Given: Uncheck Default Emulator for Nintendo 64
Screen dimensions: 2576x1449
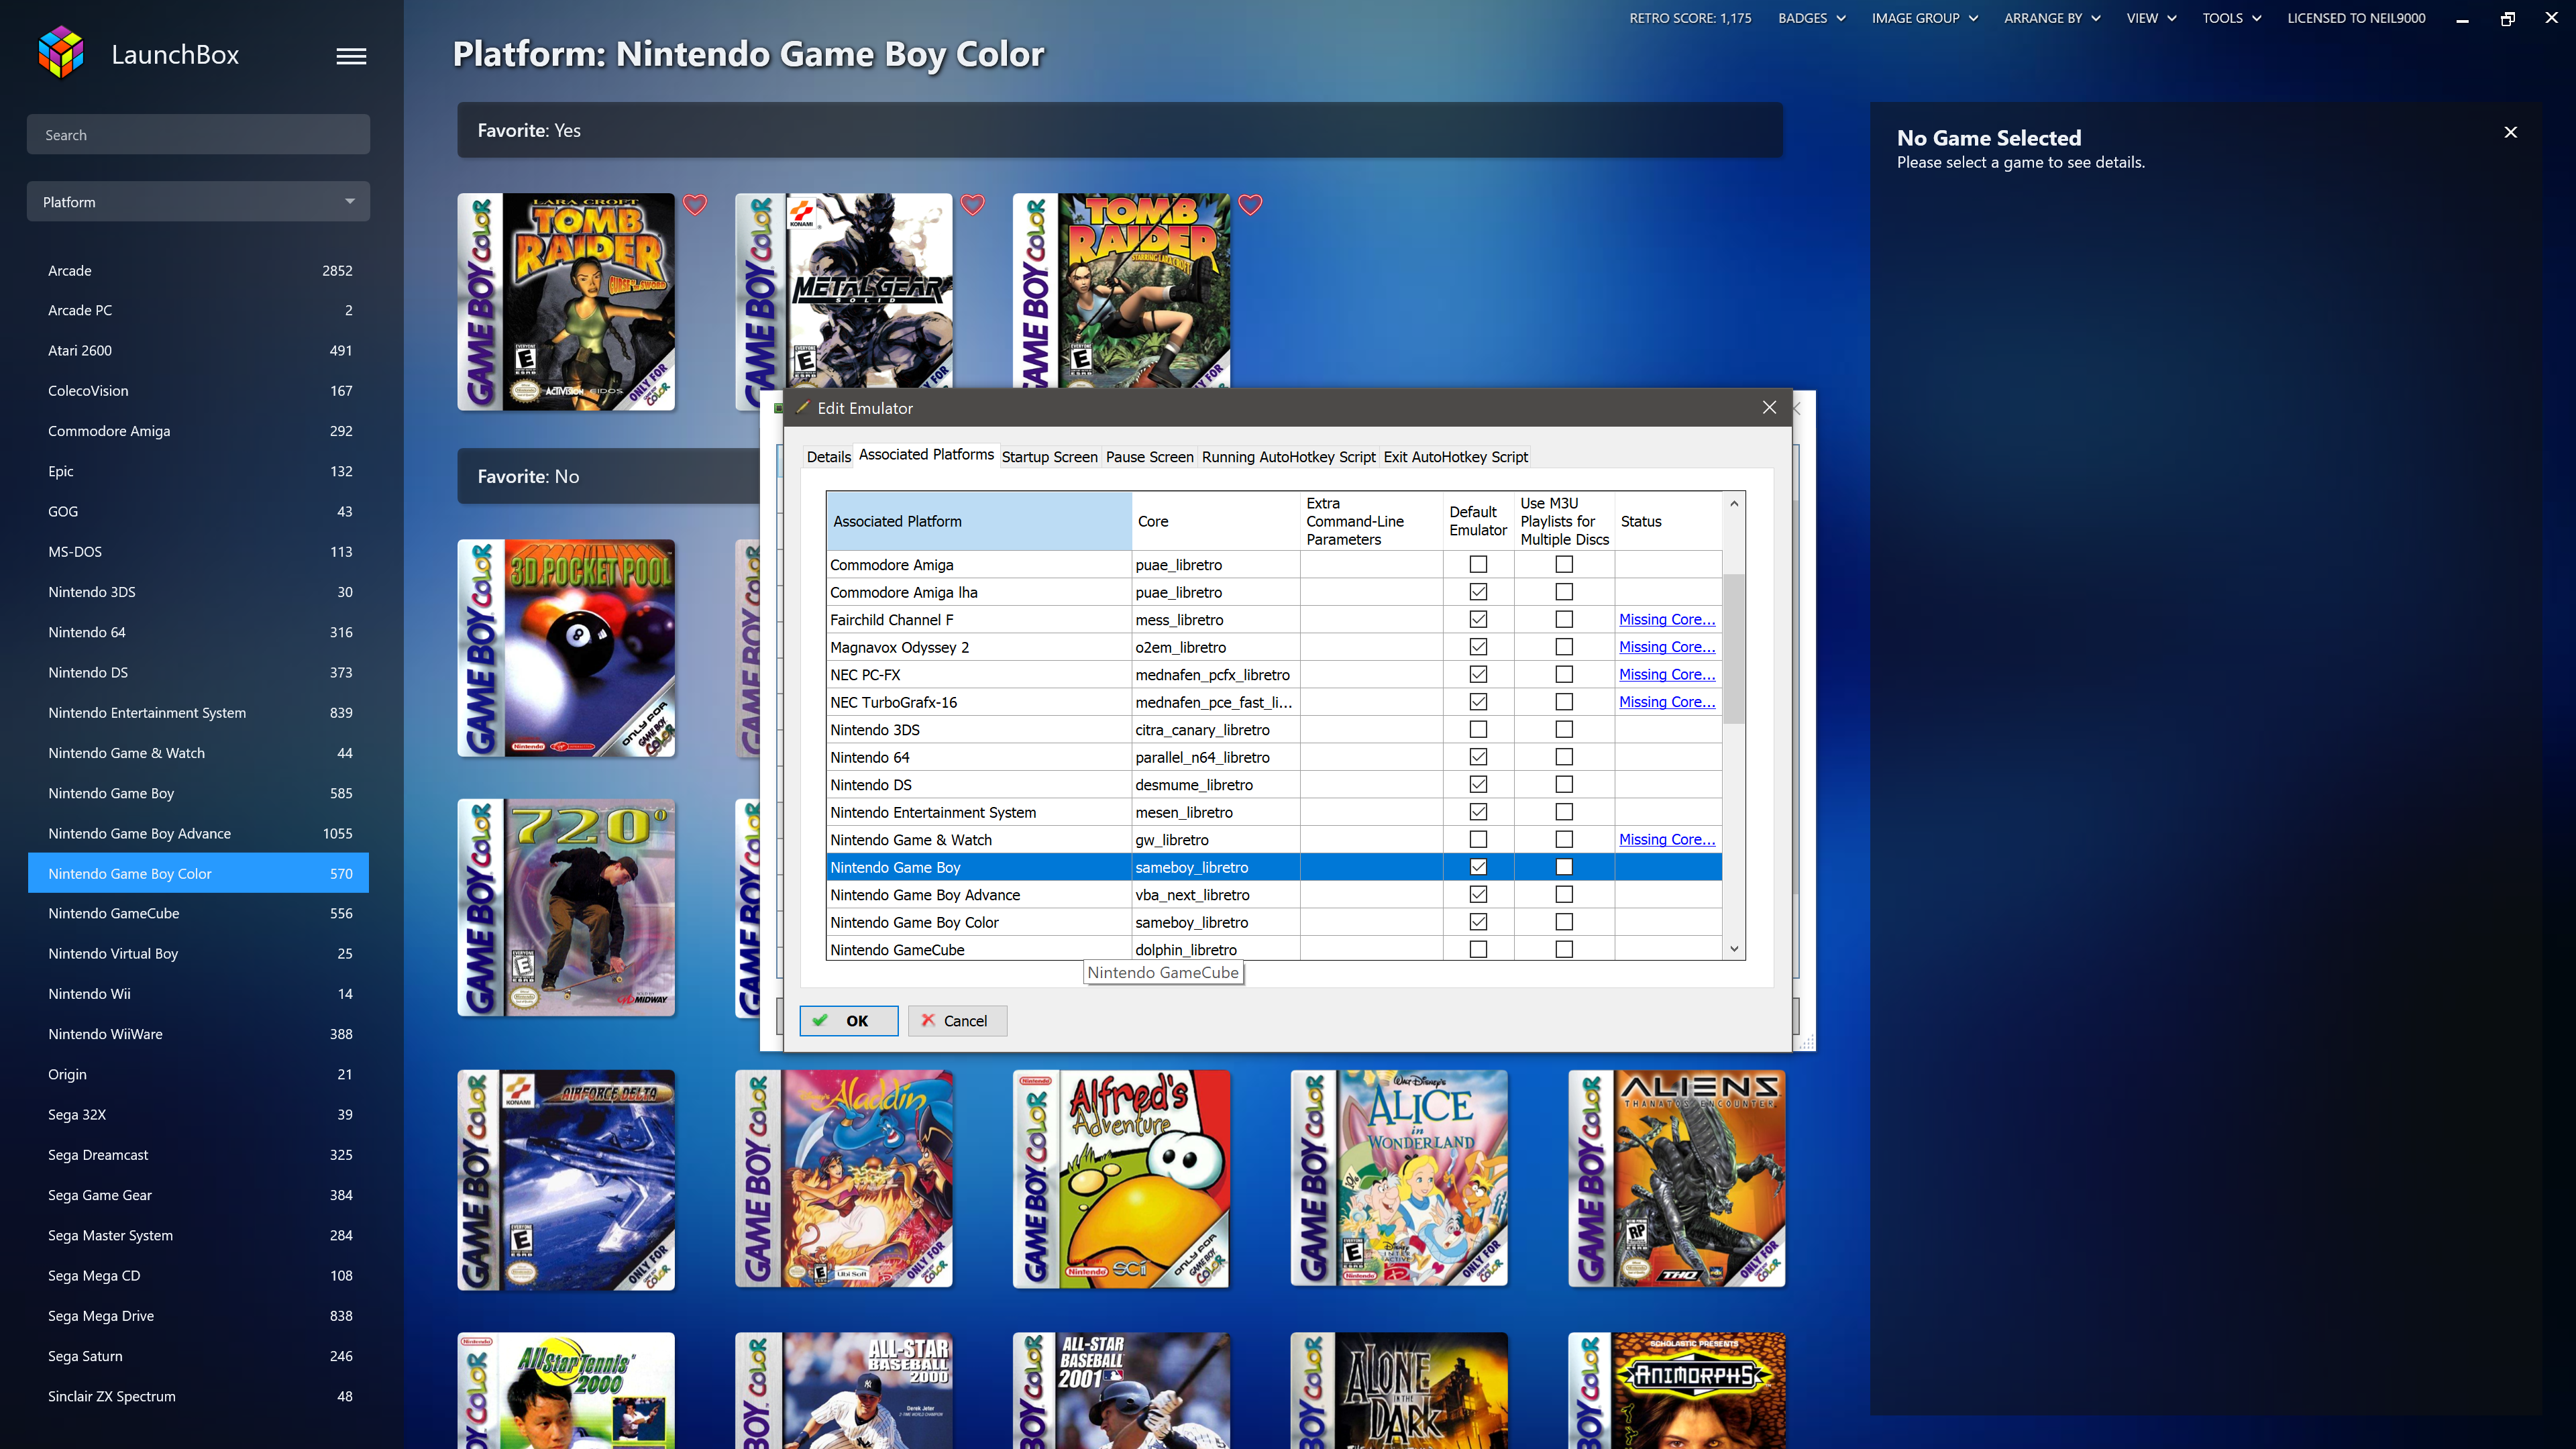Looking at the screenshot, I should click(1478, 757).
